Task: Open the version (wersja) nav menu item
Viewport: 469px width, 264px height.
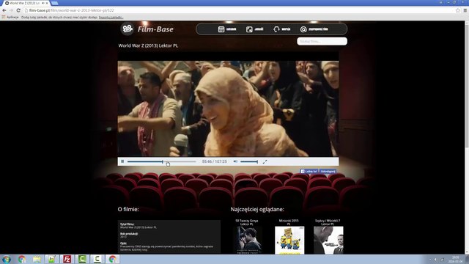Action: coord(286,29)
